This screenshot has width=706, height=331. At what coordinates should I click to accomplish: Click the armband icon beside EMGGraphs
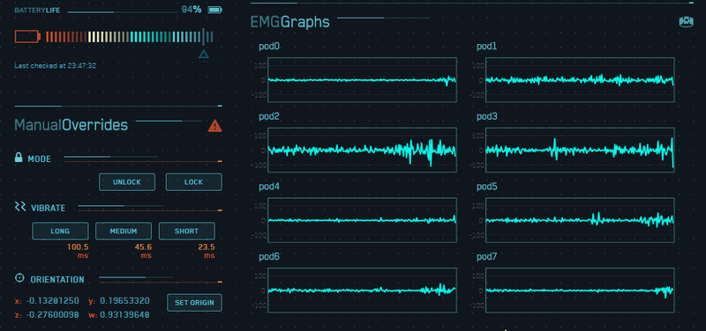(x=687, y=21)
